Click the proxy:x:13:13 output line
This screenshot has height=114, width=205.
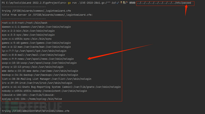tap(33, 67)
